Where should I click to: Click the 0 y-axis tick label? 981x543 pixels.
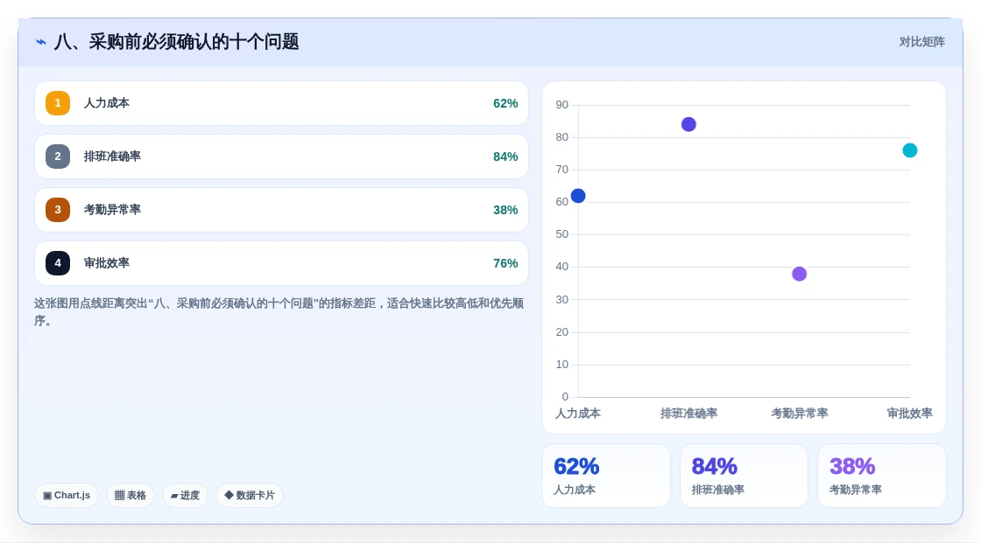(565, 397)
